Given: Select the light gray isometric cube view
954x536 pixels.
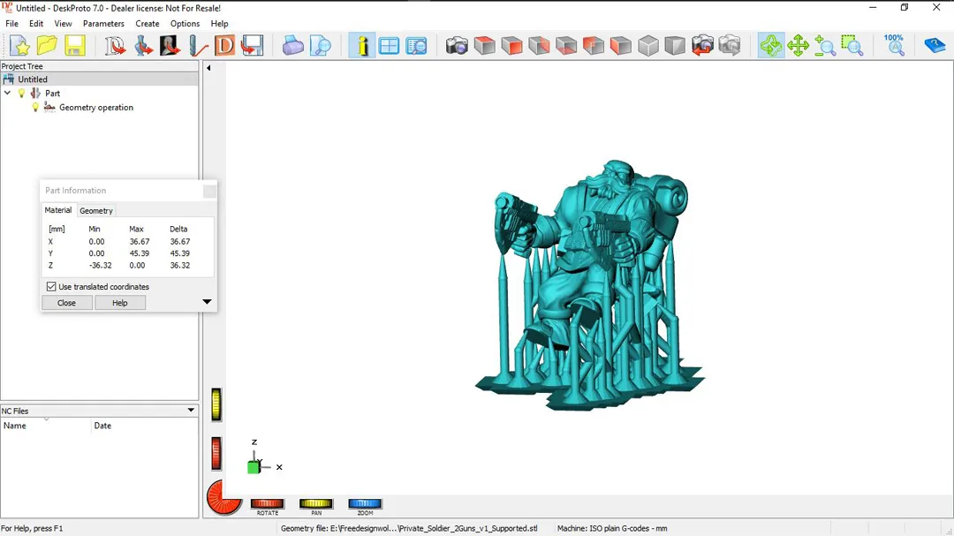Looking at the screenshot, I should tap(648, 46).
